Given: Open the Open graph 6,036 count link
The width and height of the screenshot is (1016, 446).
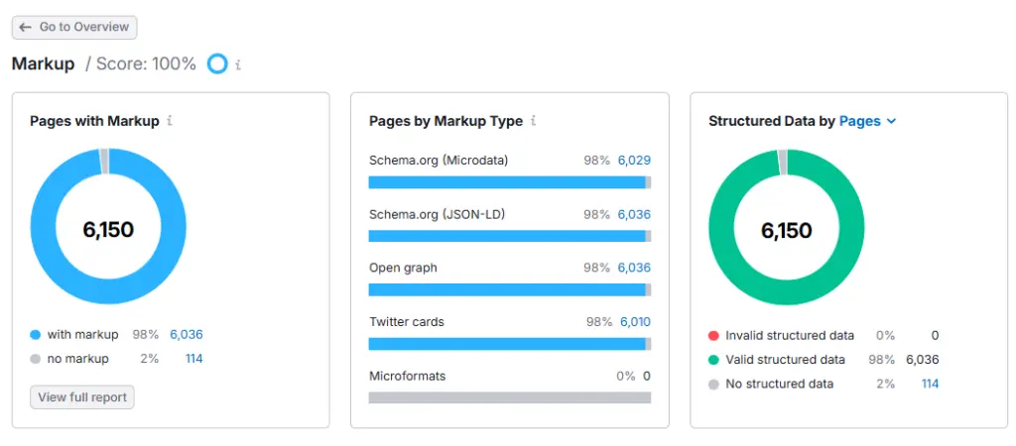Looking at the screenshot, I should coord(634,268).
